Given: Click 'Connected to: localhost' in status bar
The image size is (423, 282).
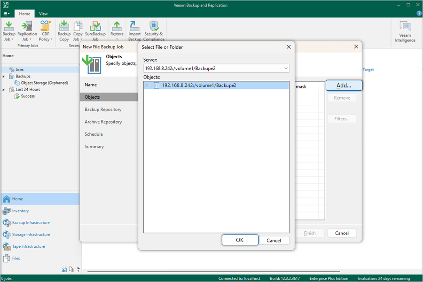Looking at the screenshot, I should click(239, 279).
